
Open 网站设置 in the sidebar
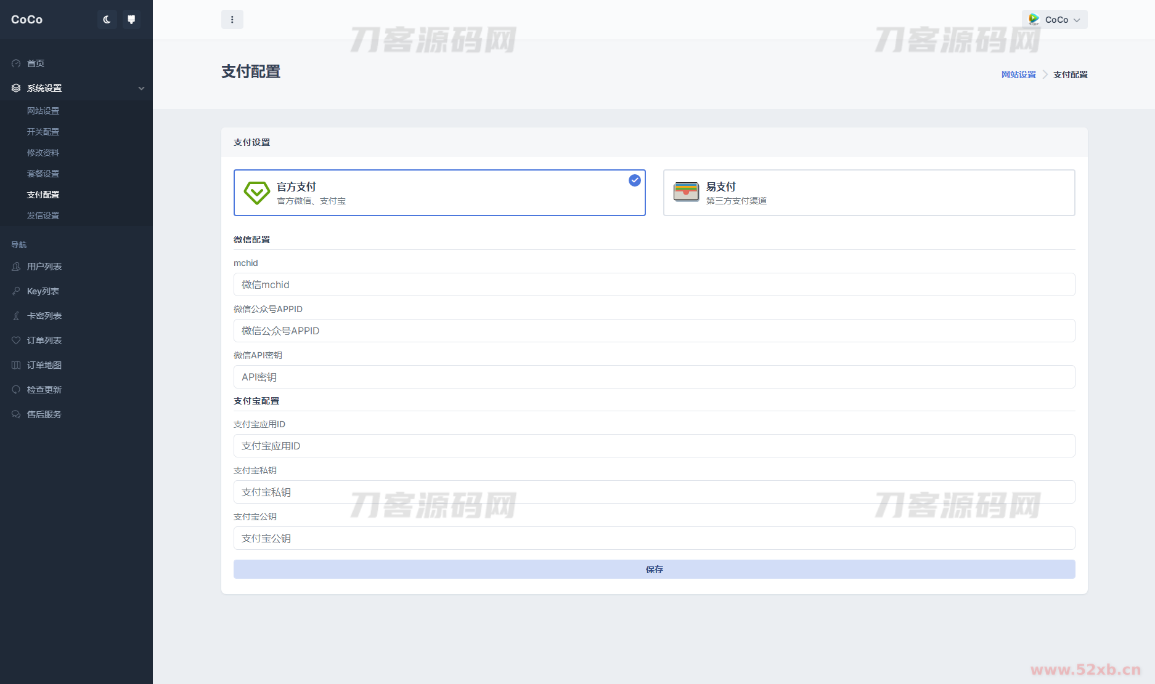[43, 111]
